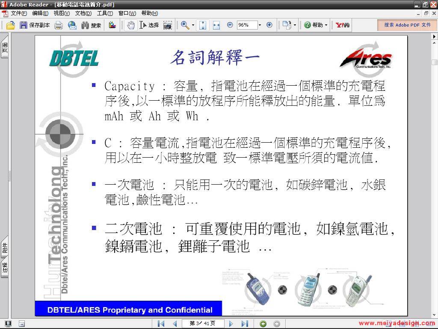Click the green previous view button
438x329 pixels.
(263, 324)
